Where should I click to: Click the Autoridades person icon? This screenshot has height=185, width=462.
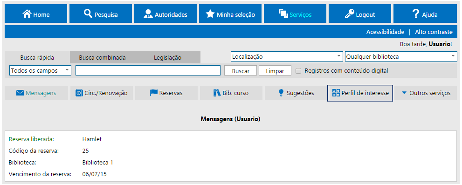pos(148,14)
